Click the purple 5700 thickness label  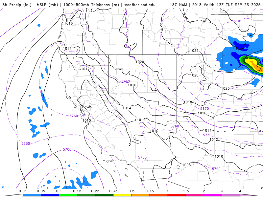tap(67, 149)
